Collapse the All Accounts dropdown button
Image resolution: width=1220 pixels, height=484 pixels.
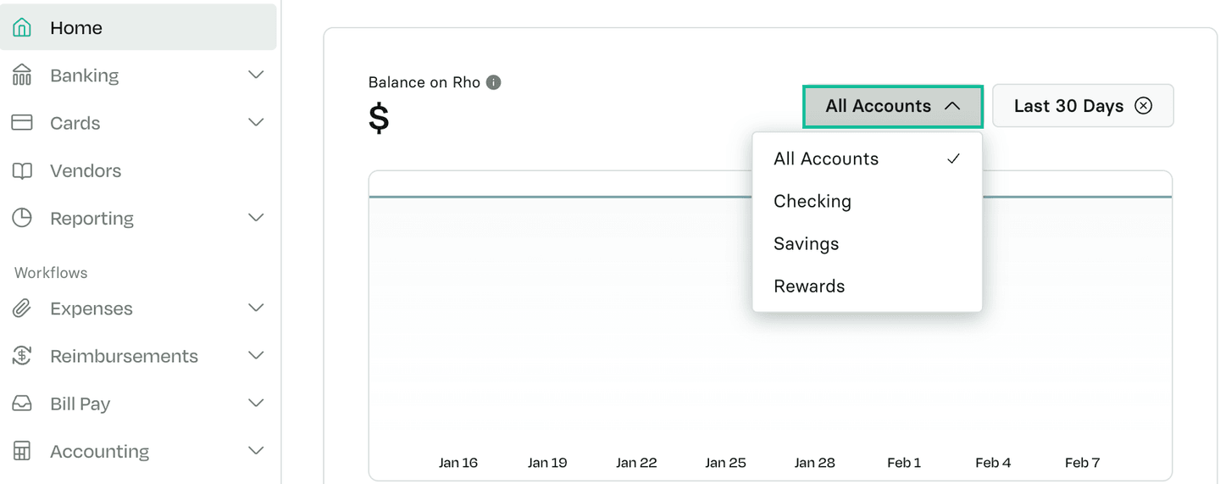click(x=892, y=106)
